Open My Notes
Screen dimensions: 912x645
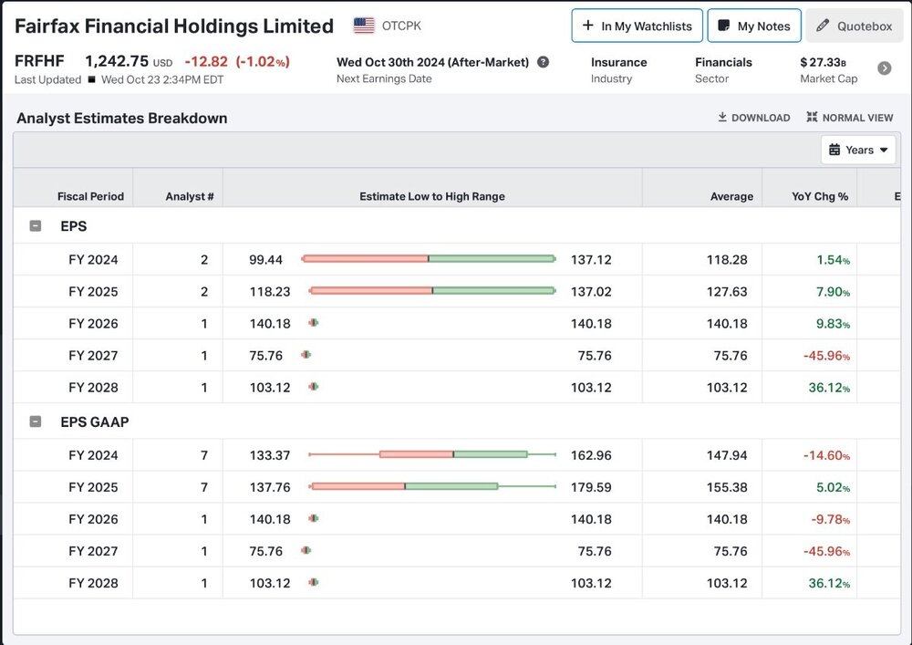(754, 26)
